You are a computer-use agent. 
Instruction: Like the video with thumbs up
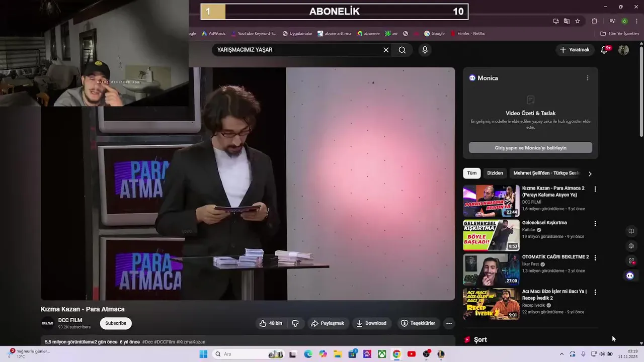click(271, 323)
